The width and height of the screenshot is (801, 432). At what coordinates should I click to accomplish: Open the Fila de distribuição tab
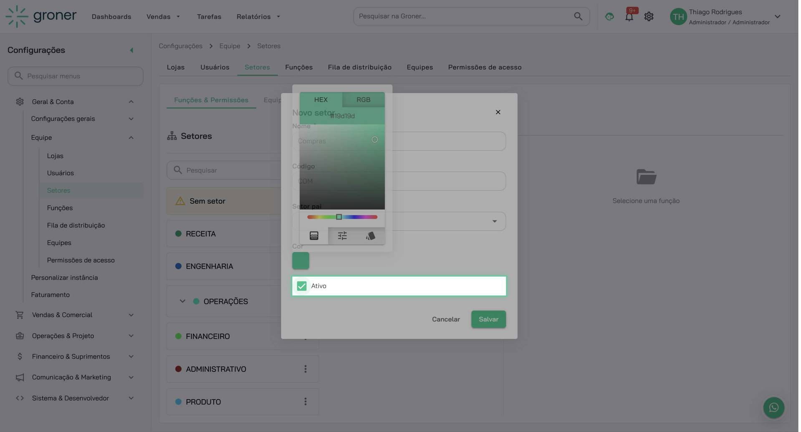359,67
